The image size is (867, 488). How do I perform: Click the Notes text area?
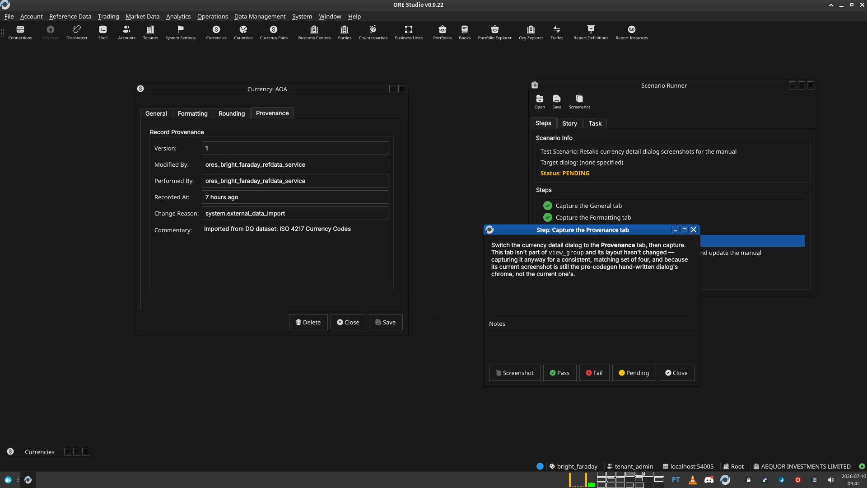point(592,346)
